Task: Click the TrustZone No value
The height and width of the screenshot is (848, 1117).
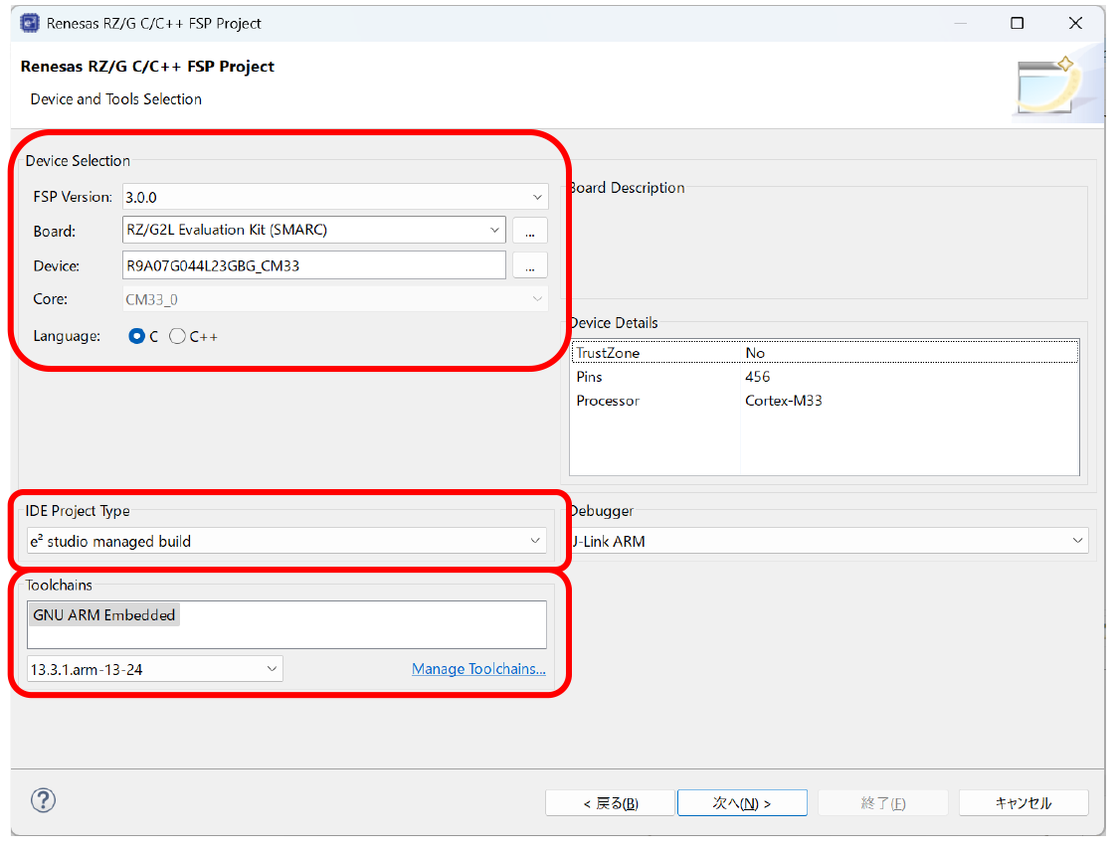Action: (755, 353)
